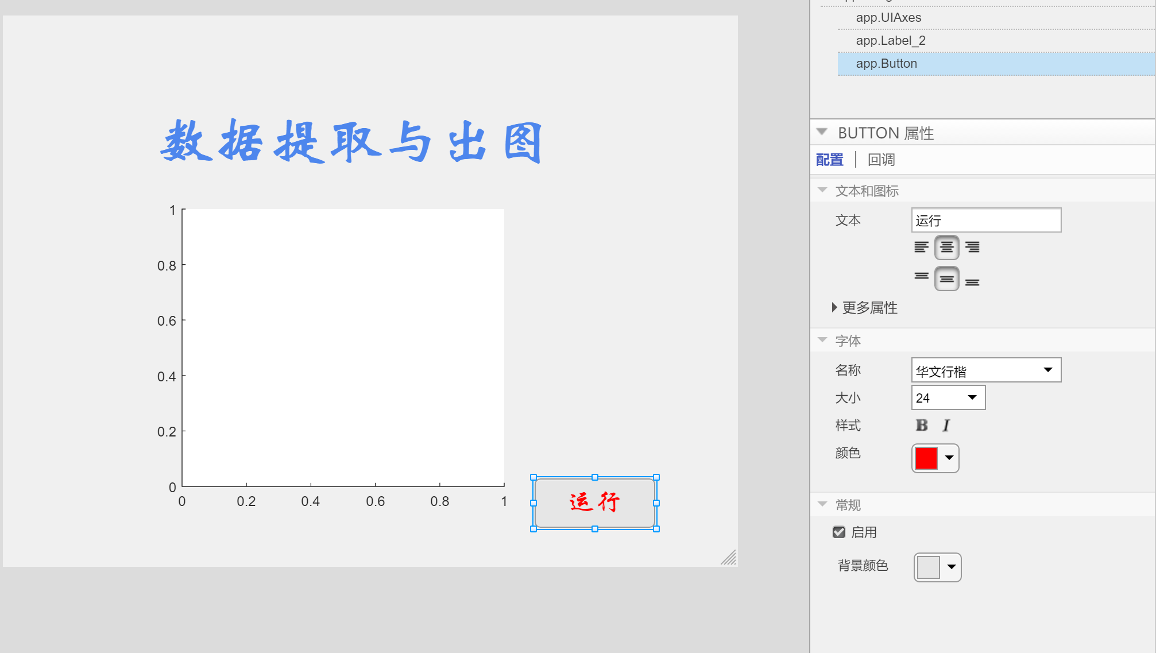Collapse the 字体 font section
1156x653 pixels.
(821, 340)
